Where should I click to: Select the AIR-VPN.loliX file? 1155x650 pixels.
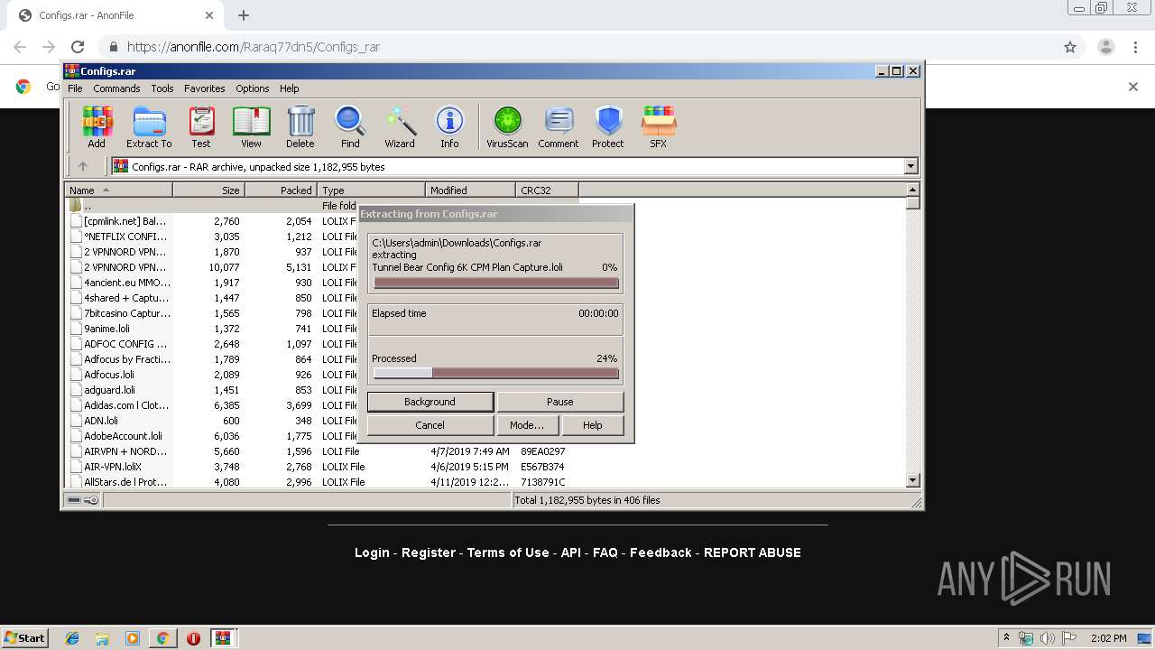click(112, 467)
